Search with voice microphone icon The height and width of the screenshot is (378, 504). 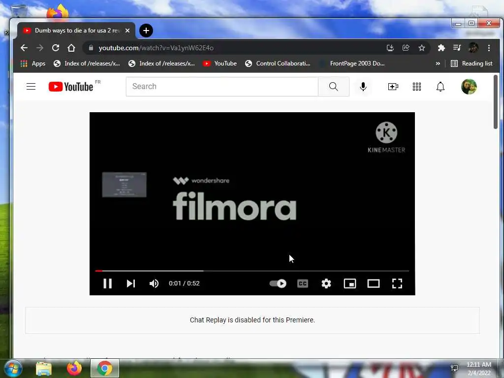(x=363, y=87)
